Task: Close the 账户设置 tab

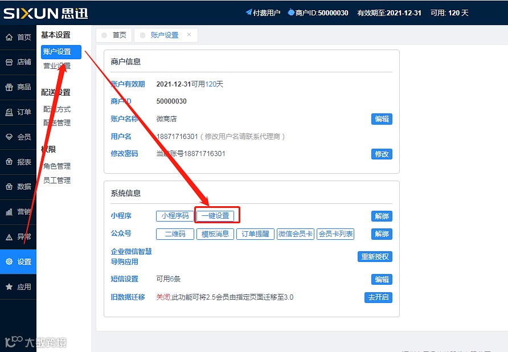Action: (x=189, y=35)
